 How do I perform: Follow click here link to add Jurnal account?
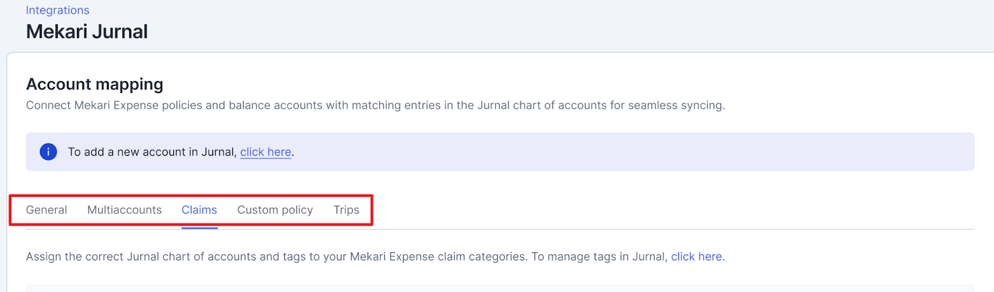[x=266, y=152]
